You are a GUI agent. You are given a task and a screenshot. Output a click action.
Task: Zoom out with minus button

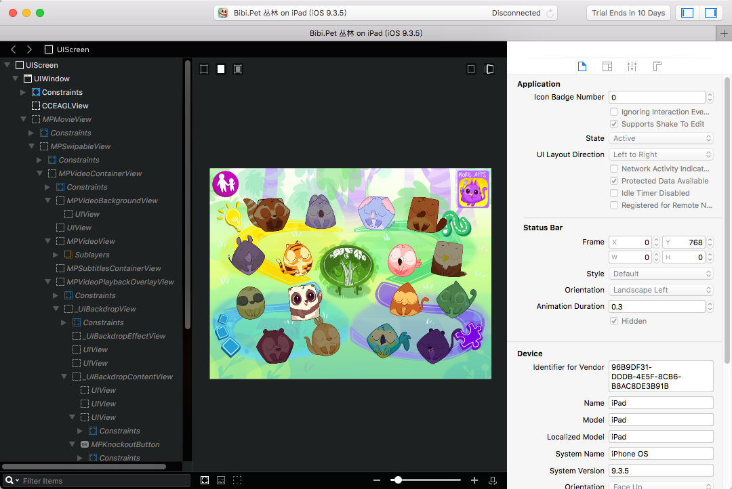click(x=377, y=480)
